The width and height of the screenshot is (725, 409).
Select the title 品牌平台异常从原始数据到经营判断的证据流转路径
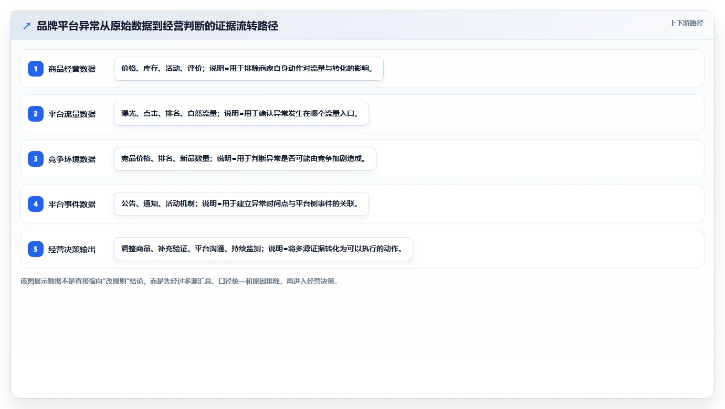157,26
